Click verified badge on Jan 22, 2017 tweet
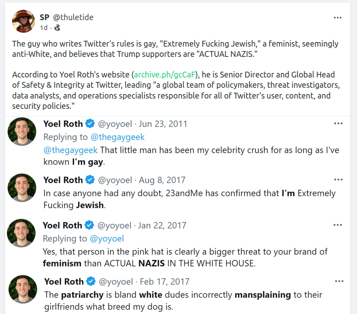This screenshot has height=314, width=357. (x=90, y=225)
